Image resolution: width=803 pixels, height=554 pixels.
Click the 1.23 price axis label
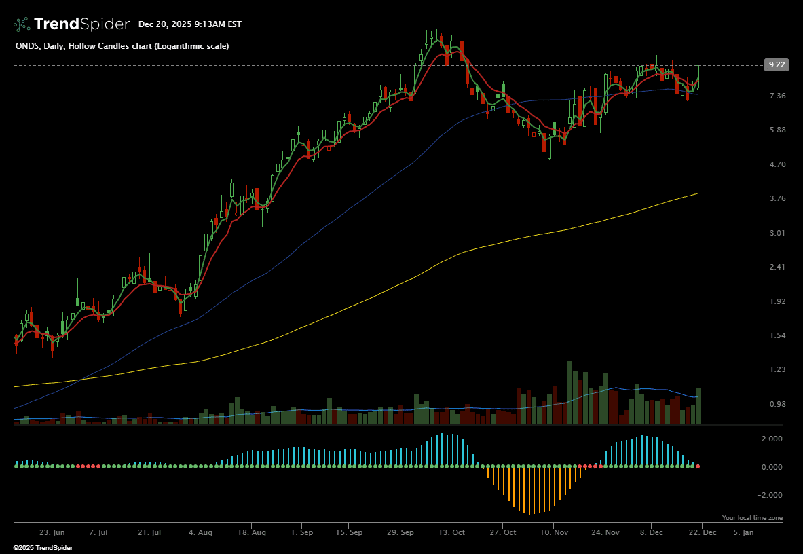pos(777,369)
